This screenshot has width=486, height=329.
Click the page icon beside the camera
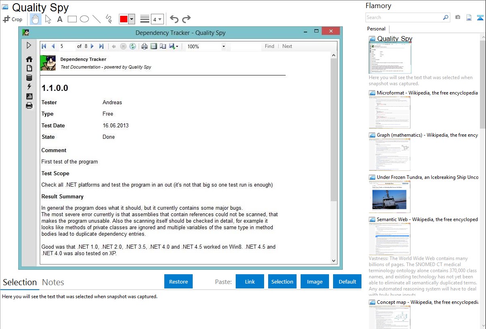[469, 17]
